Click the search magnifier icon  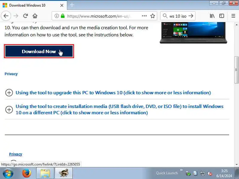click(x=165, y=16)
